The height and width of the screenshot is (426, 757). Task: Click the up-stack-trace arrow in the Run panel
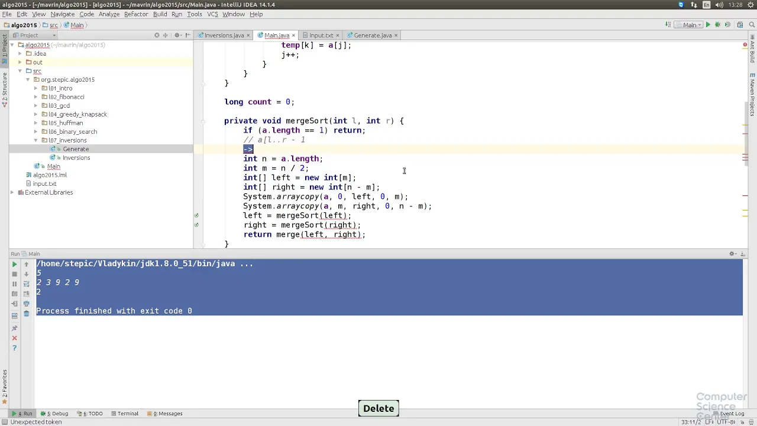tap(26, 264)
